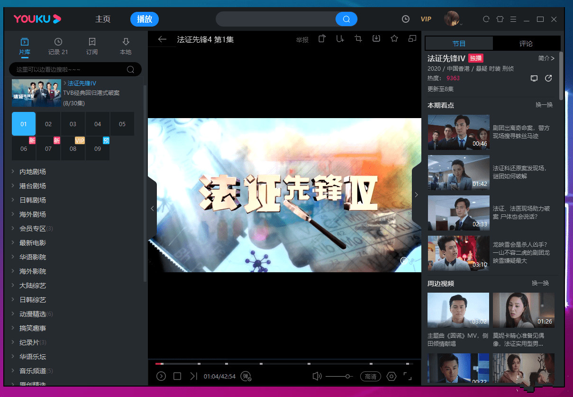The width and height of the screenshot is (573, 397).
Task: Click the play button
Action: point(161,376)
